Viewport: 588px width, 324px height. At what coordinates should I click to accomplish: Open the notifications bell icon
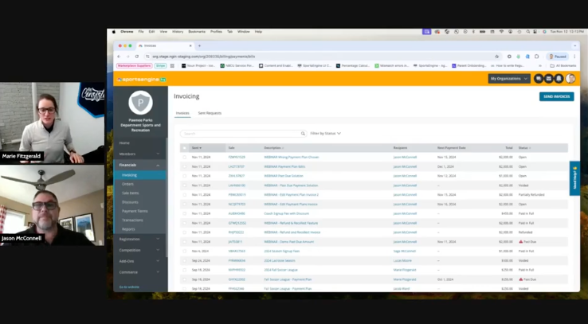coord(559,79)
